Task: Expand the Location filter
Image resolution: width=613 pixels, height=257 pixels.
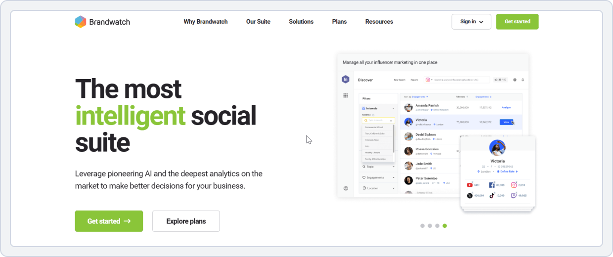Action: tap(378, 188)
